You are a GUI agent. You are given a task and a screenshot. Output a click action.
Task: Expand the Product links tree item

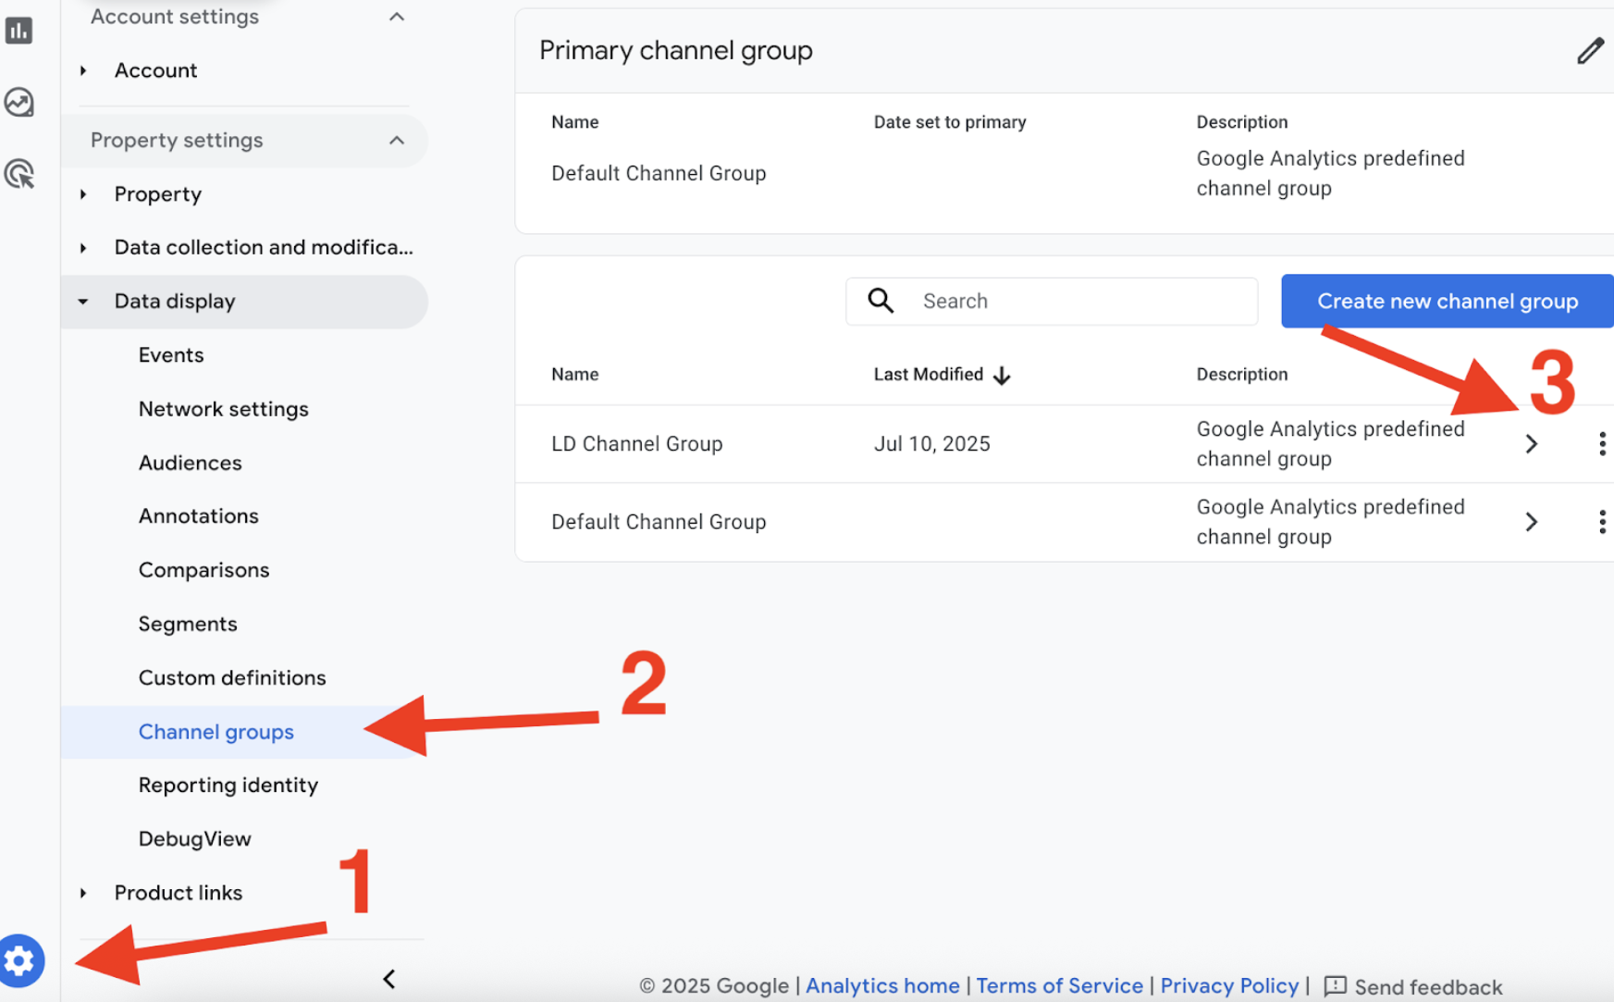(x=83, y=893)
